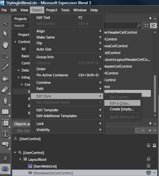Collapse the UserControl tree node
Screen dimensions: 159x176
click(15, 153)
